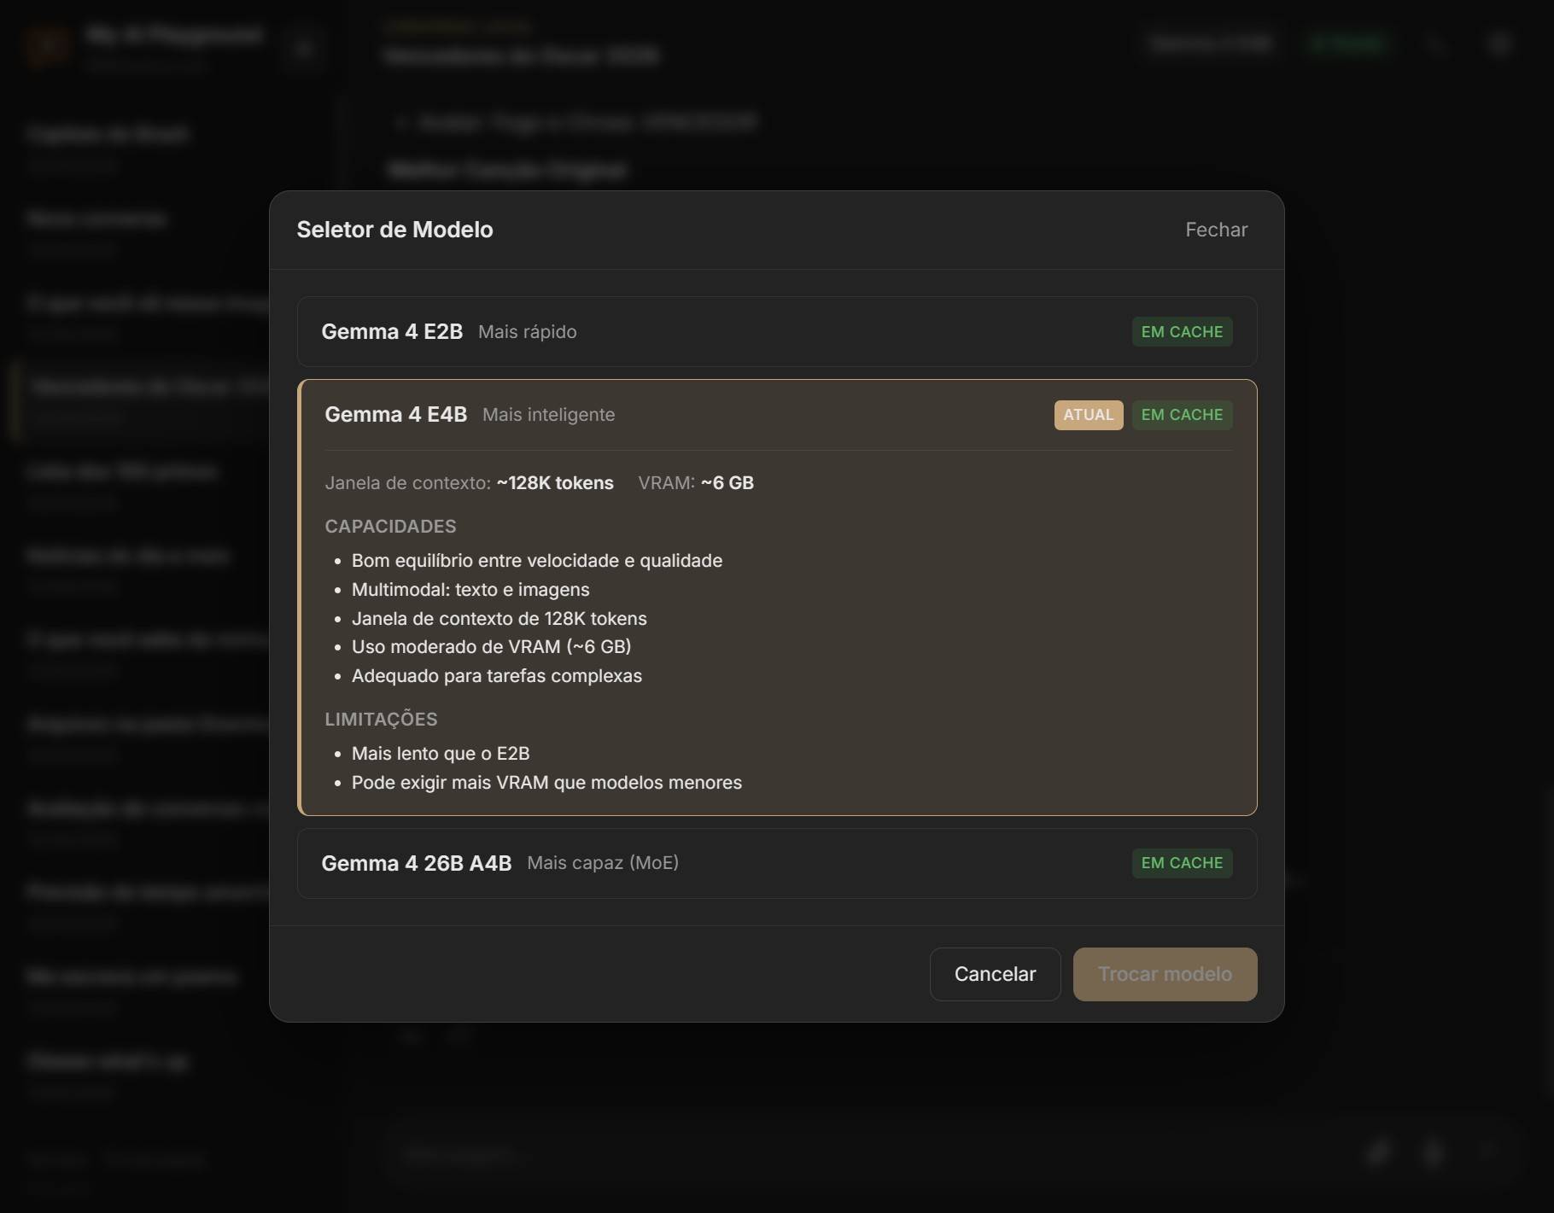Click "Janela de contexto de 128K tokens" bullet
Screen dimensions: 1554x1213
(499, 619)
